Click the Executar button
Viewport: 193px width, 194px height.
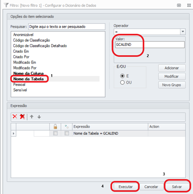pyautogui.click(x=126, y=187)
